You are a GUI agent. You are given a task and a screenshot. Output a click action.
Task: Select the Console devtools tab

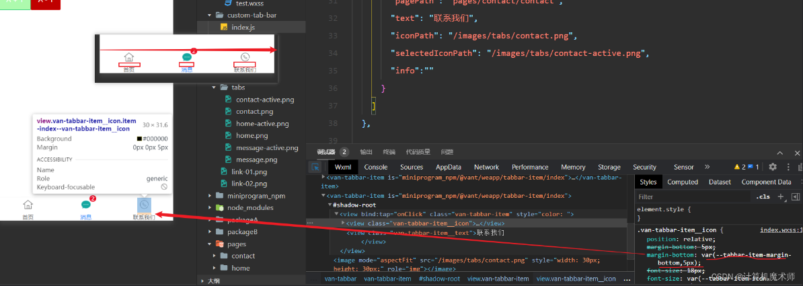click(376, 167)
